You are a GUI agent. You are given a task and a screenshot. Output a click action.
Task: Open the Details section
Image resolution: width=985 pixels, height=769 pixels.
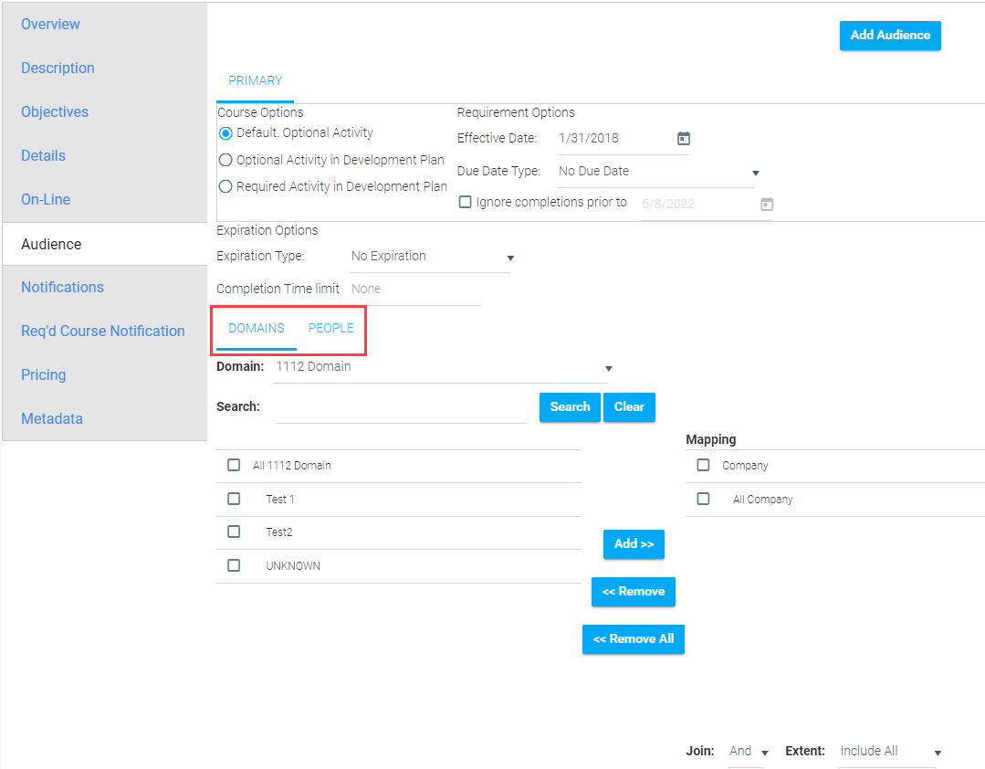pos(43,156)
